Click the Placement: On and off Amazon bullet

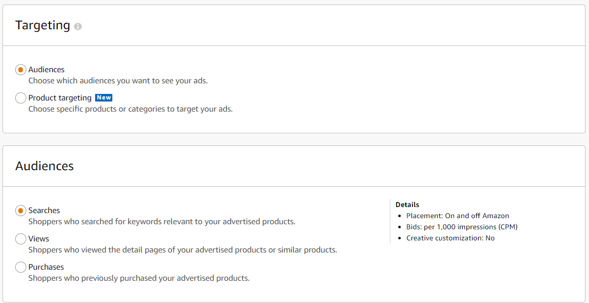[x=457, y=216]
